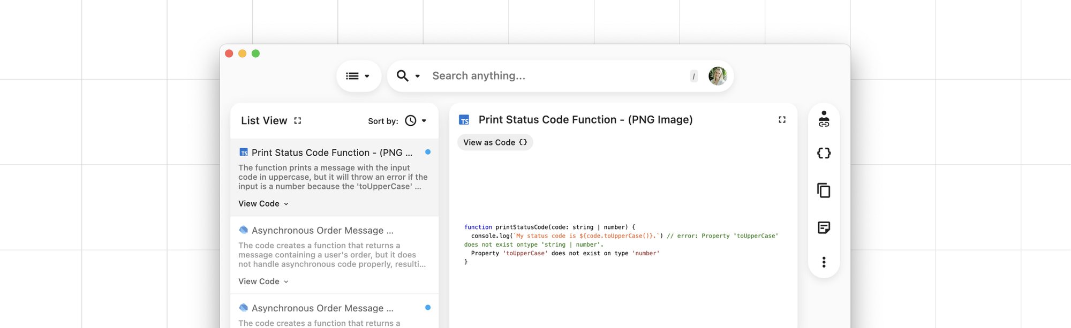Click the code braces icon in right sidebar

tap(824, 154)
